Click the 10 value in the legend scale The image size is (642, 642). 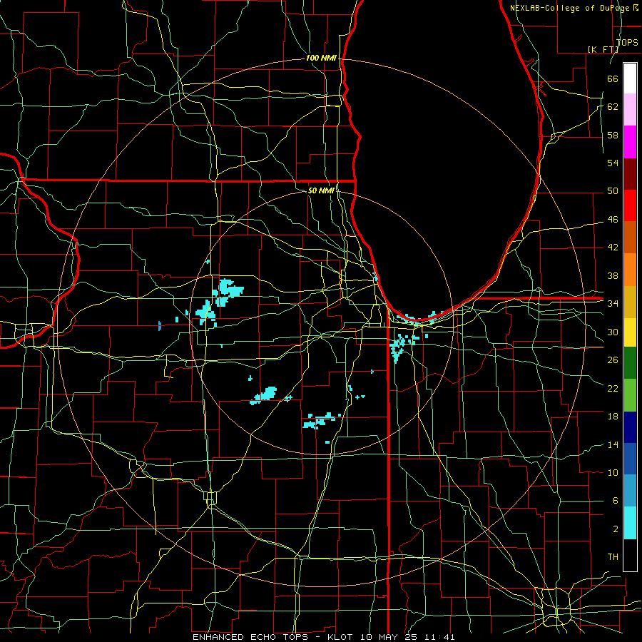613,472
